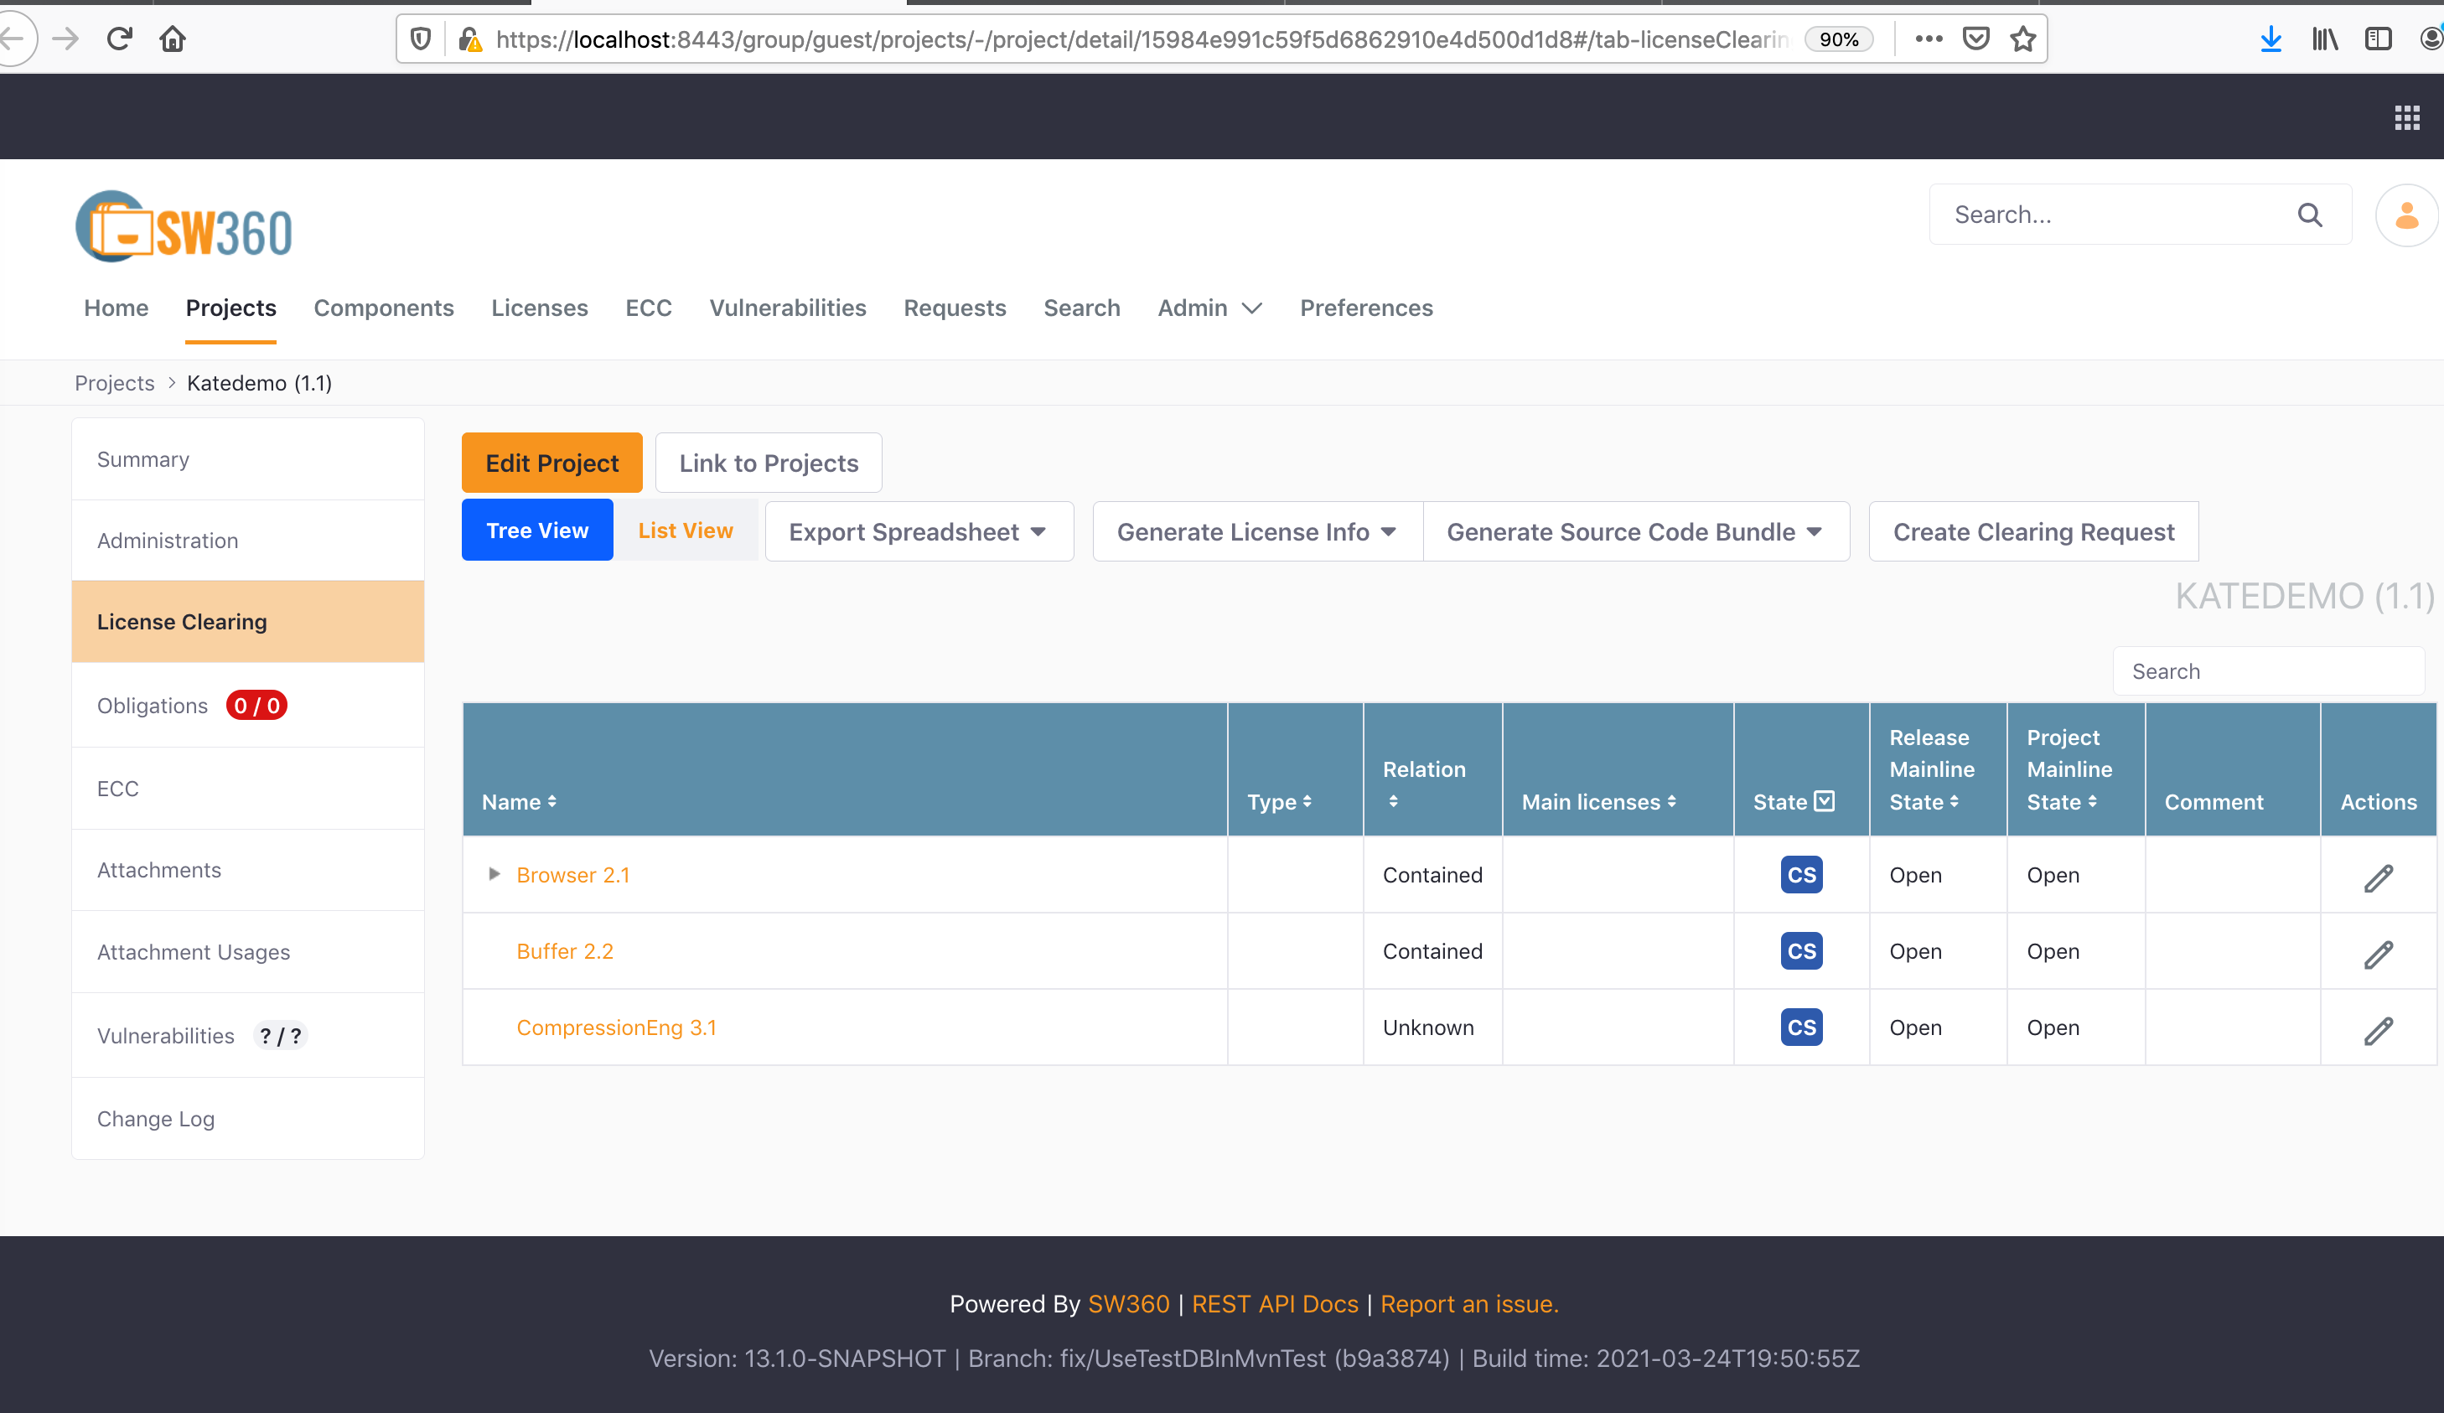Expand the Browser 2.1 tree row
Image resolution: width=2444 pixels, height=1413 pixels.
pos(493,874)
